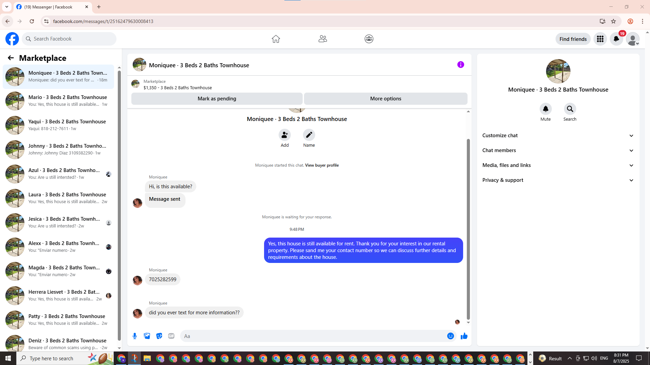Click Mark as pending button

tap(217, 99)
